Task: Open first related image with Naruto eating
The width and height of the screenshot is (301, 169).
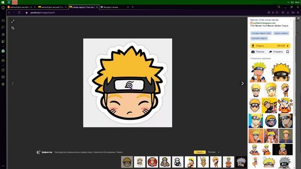Action: click(x=258, y=72)
